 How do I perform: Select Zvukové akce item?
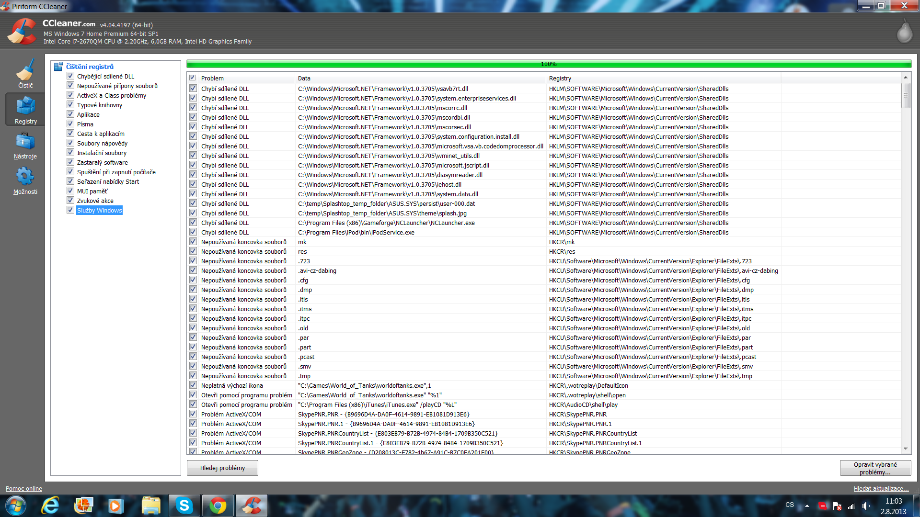pos(95,201)
